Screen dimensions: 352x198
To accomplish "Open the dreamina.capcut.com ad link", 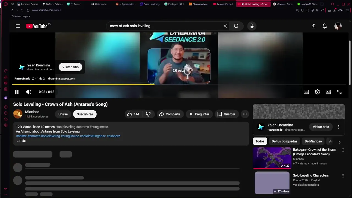I will click(x=62, y=79).
